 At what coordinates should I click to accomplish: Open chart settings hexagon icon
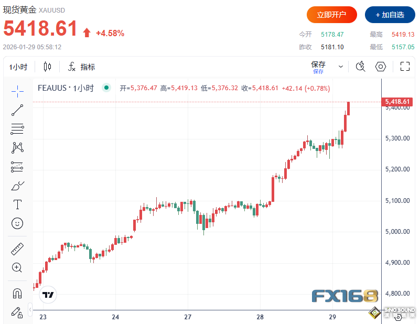point(381,67)
